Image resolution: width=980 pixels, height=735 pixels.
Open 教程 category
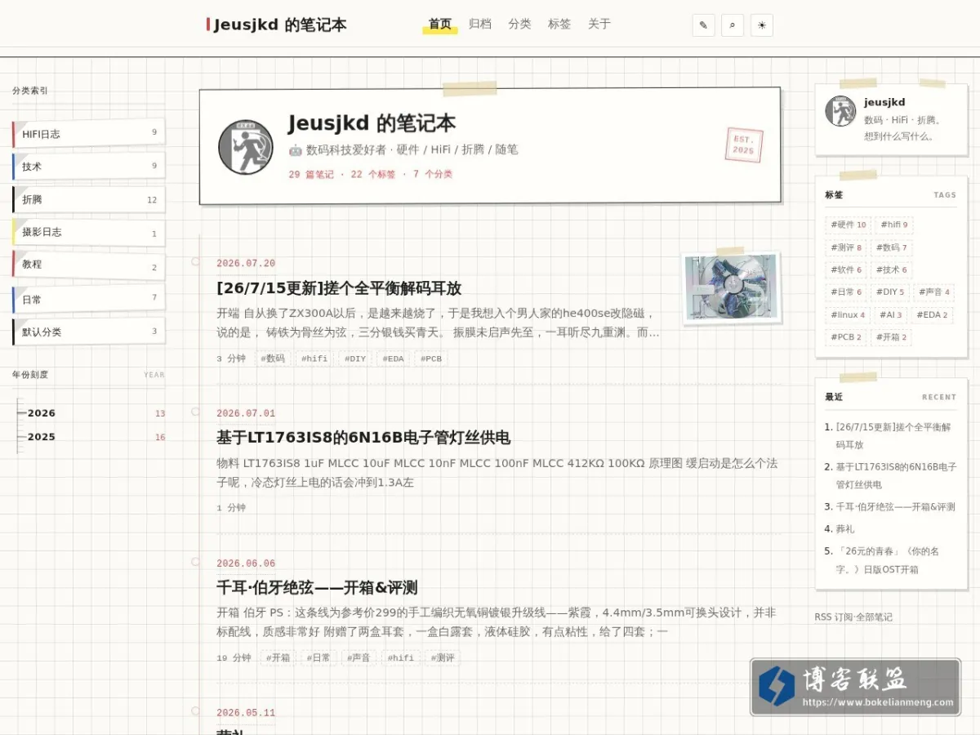click(x=88, y=265)
